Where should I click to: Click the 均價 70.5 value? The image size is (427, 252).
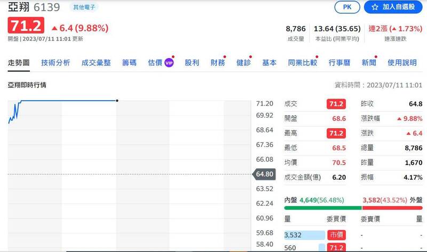point(339,162)
